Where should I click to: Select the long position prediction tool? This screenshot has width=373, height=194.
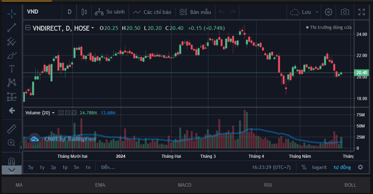pyautogui.click(x=11, y=97)
